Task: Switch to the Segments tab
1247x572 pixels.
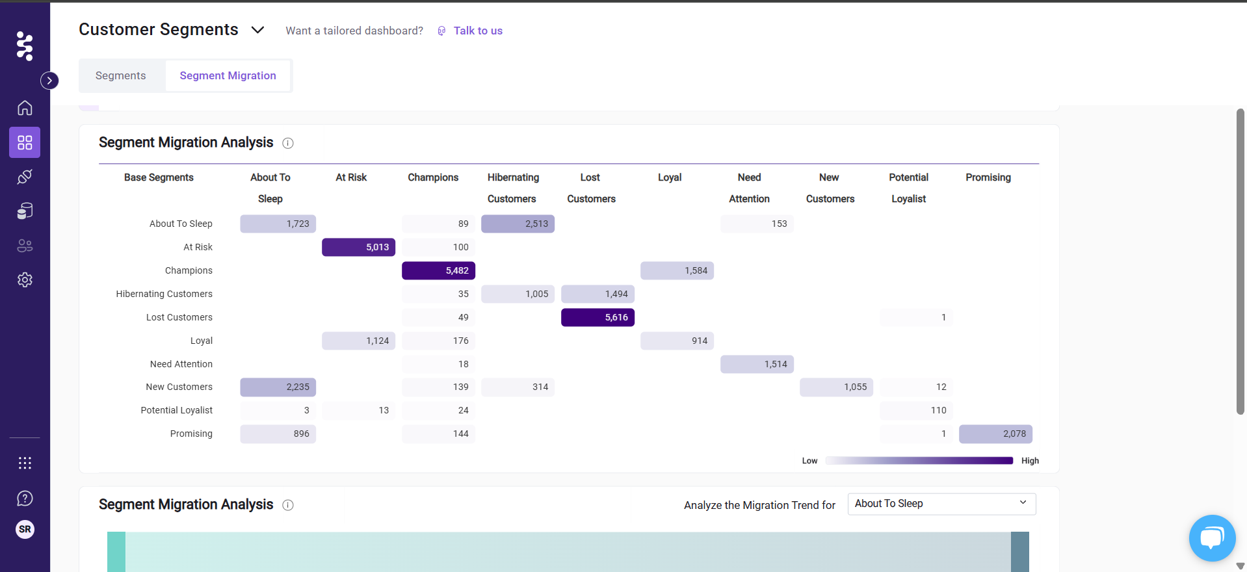Action: pyautogui.click(x=121, y=76)
